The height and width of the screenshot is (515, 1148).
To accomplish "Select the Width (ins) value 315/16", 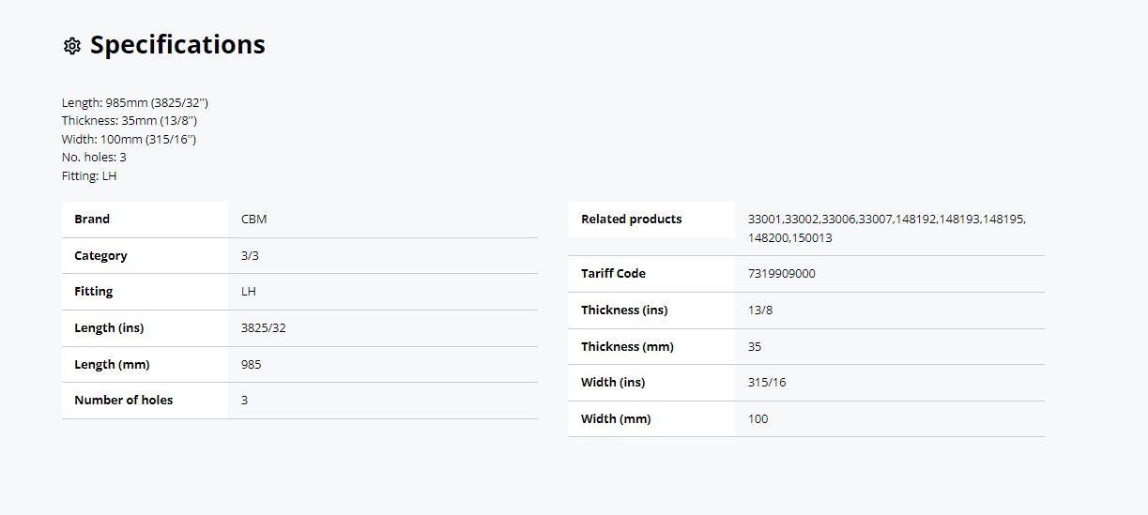I will click(x=767, y=383).
